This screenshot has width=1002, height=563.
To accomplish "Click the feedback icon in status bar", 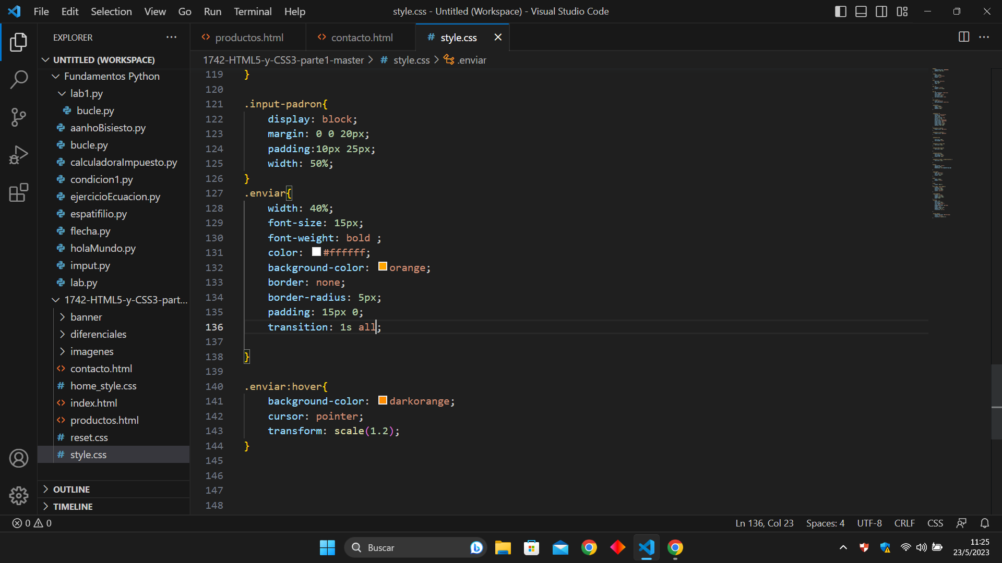I will (961, 523).
